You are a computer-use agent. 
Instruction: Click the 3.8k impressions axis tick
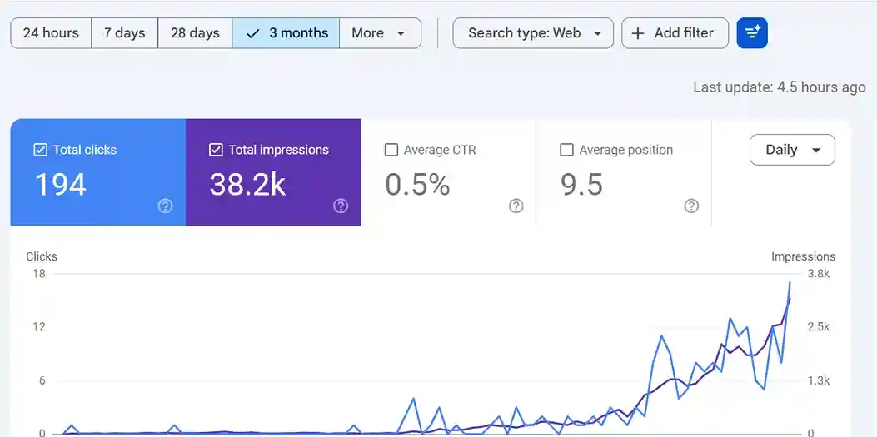pos(819,273)
